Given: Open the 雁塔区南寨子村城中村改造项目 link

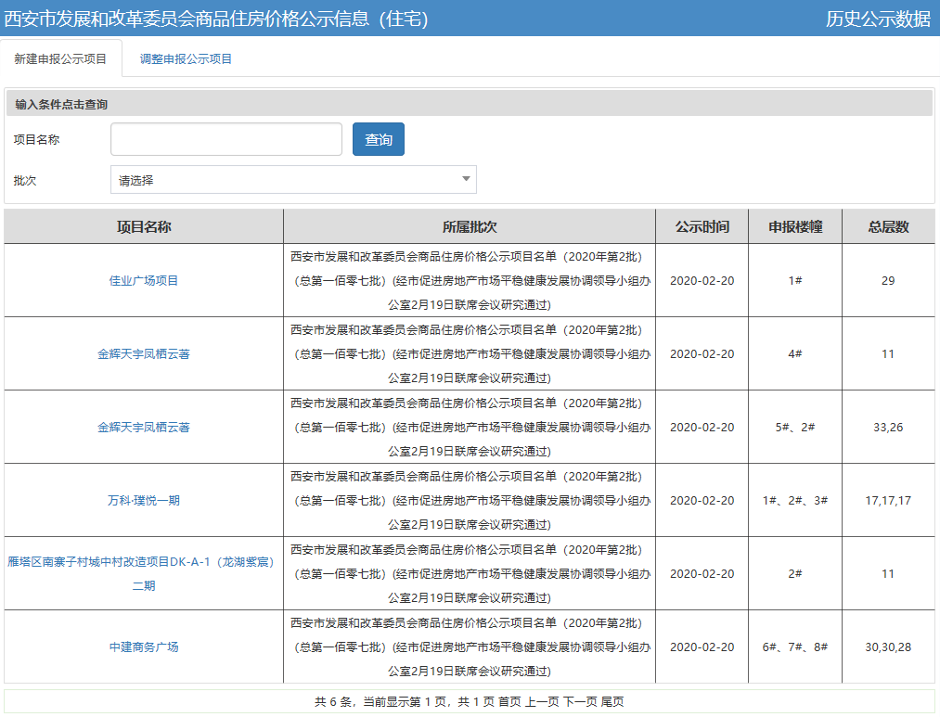Looking at the screenshot, I should (x=141, y=573).
